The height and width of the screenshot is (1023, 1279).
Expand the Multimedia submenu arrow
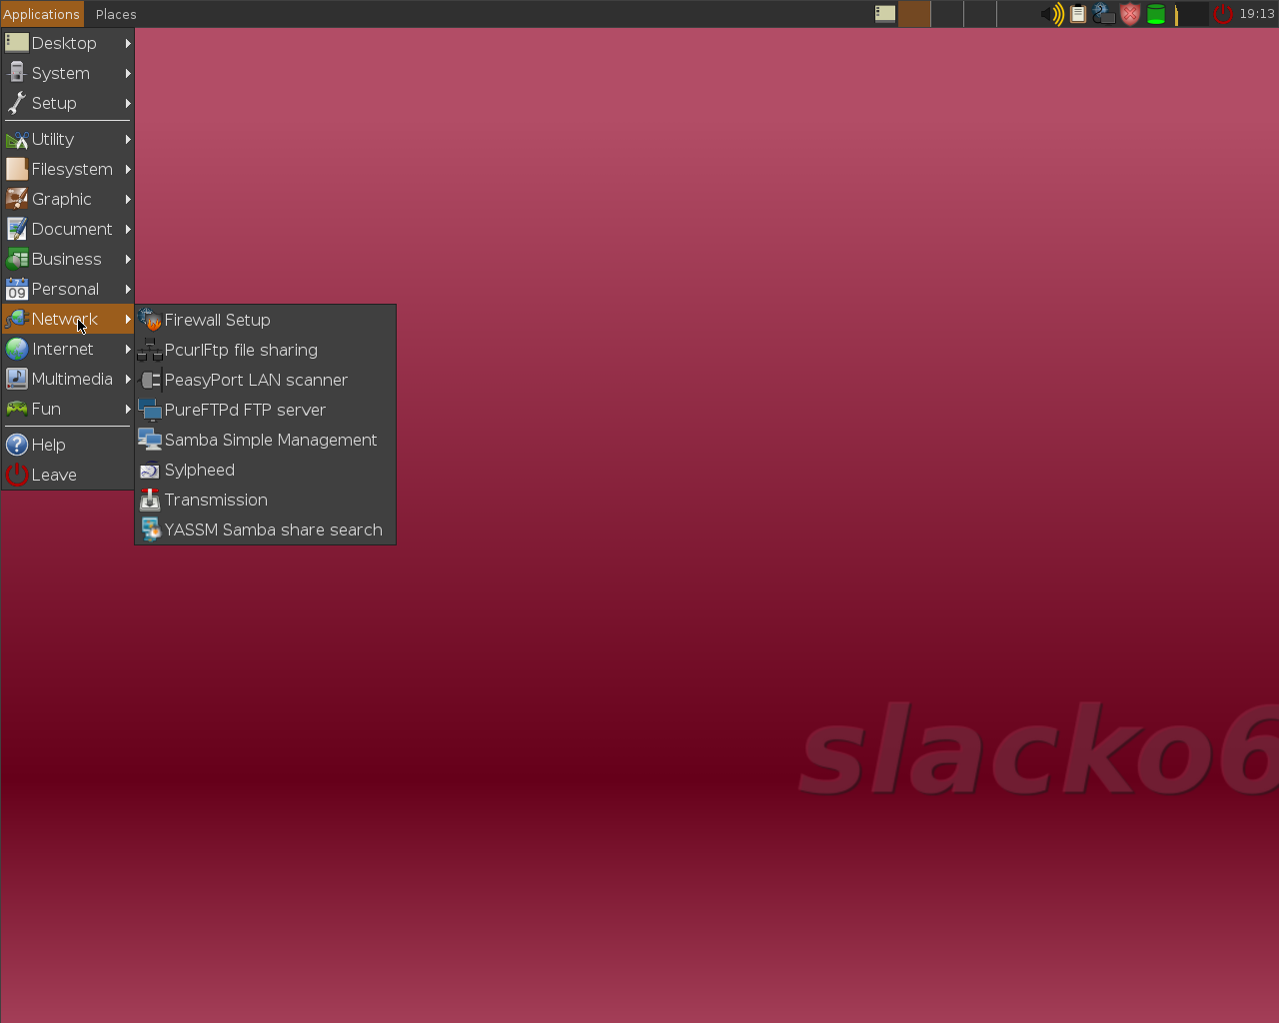click(128, 379)
